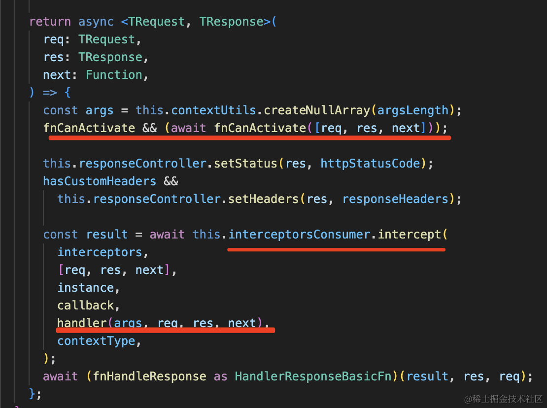Click the fnHandleResponse identifier
Image resolution: width=547 pixels, height=408 pixels.
[x=150, y=376]
